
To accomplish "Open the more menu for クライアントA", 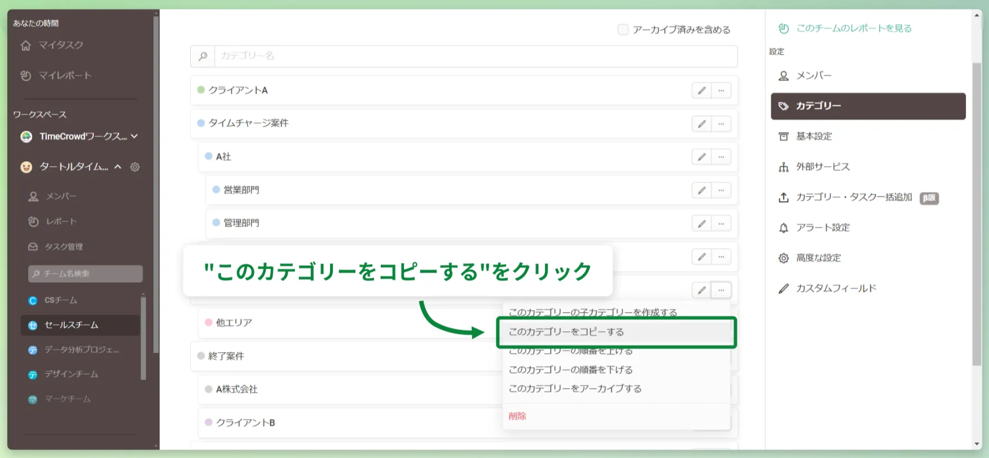I will click(721, 91).
